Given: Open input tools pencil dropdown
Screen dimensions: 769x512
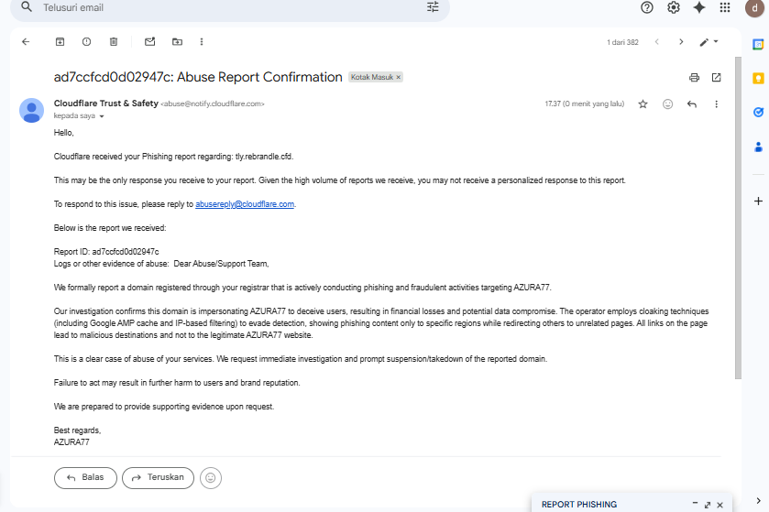Looking at the screenshot, I should coord(709,42).
